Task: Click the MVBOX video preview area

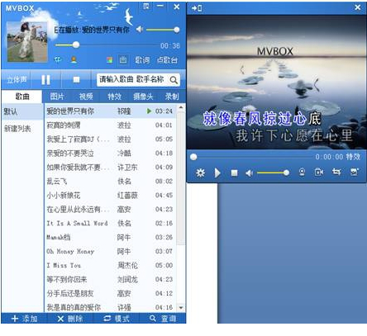Action: 276,82
